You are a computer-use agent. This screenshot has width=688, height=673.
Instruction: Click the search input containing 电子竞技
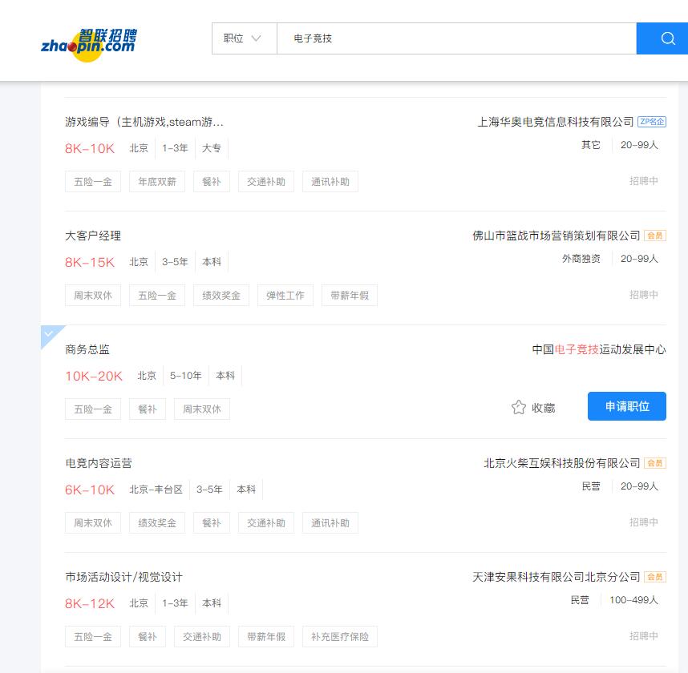click(x=455, y=38)
